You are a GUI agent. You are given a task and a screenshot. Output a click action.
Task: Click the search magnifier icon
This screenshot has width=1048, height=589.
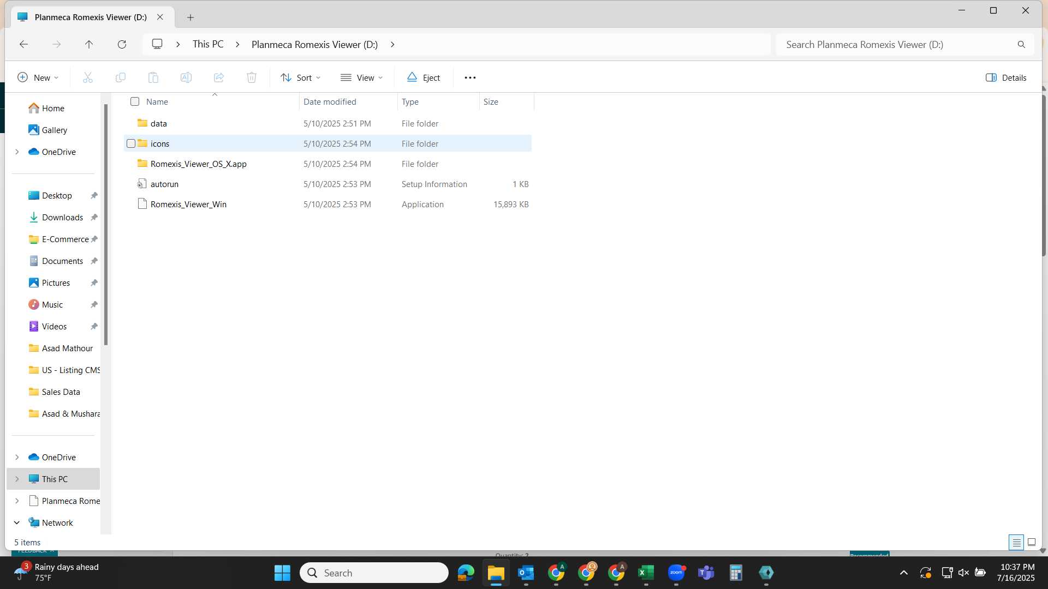[1021, 45]
